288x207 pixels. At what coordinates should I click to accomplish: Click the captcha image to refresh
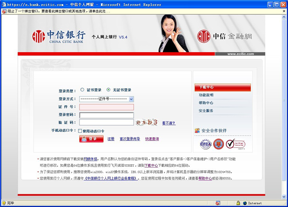(x=147, y=122)
